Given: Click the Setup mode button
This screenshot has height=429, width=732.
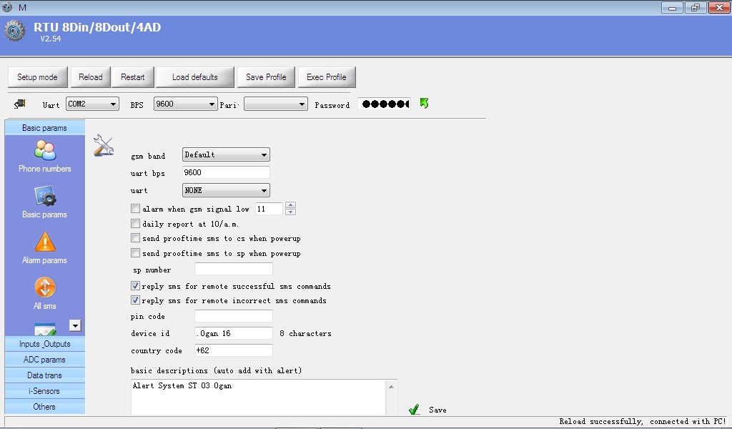Looking at the screenshot, I should click(x=37, y=77).
